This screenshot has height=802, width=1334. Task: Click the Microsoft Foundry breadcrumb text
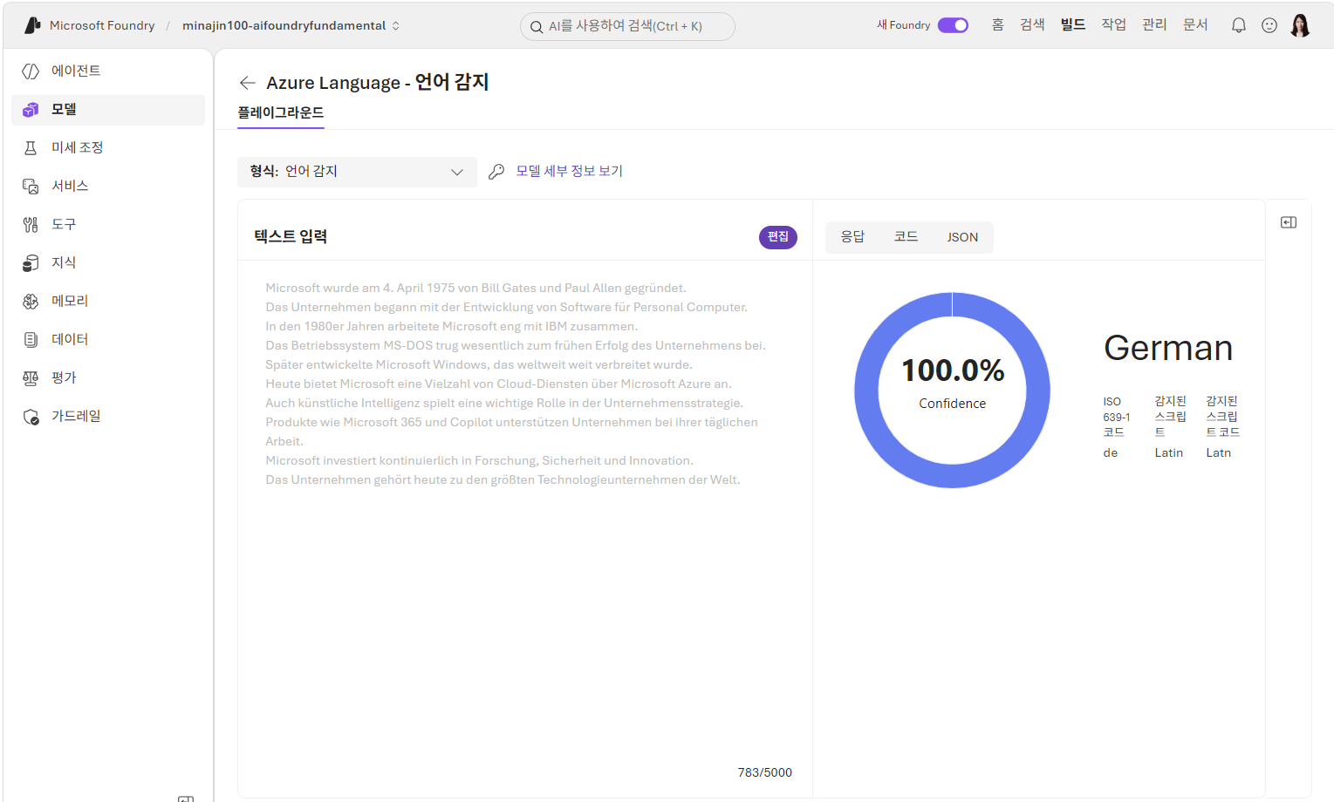tap(102, 25)
